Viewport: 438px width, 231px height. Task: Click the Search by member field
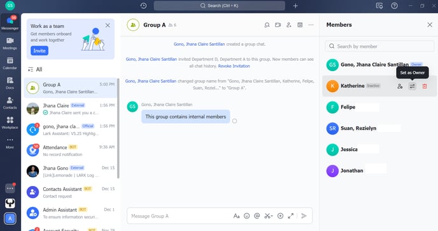(x=379, y=46)
